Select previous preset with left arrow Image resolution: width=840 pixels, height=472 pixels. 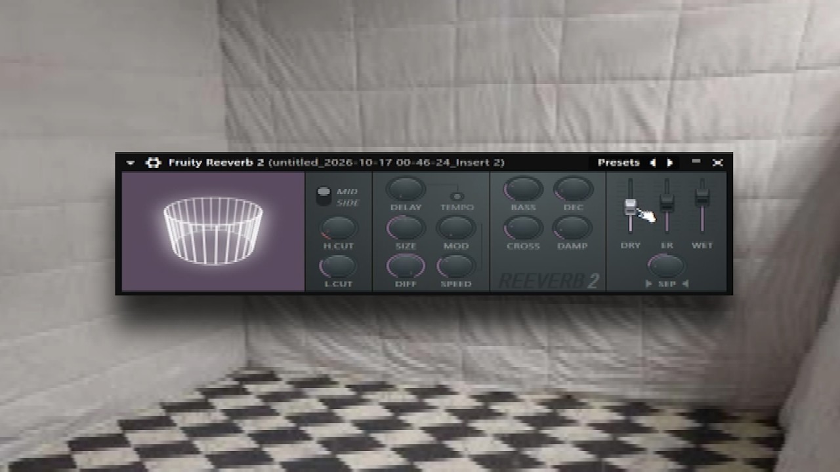(x=653, y=163)
